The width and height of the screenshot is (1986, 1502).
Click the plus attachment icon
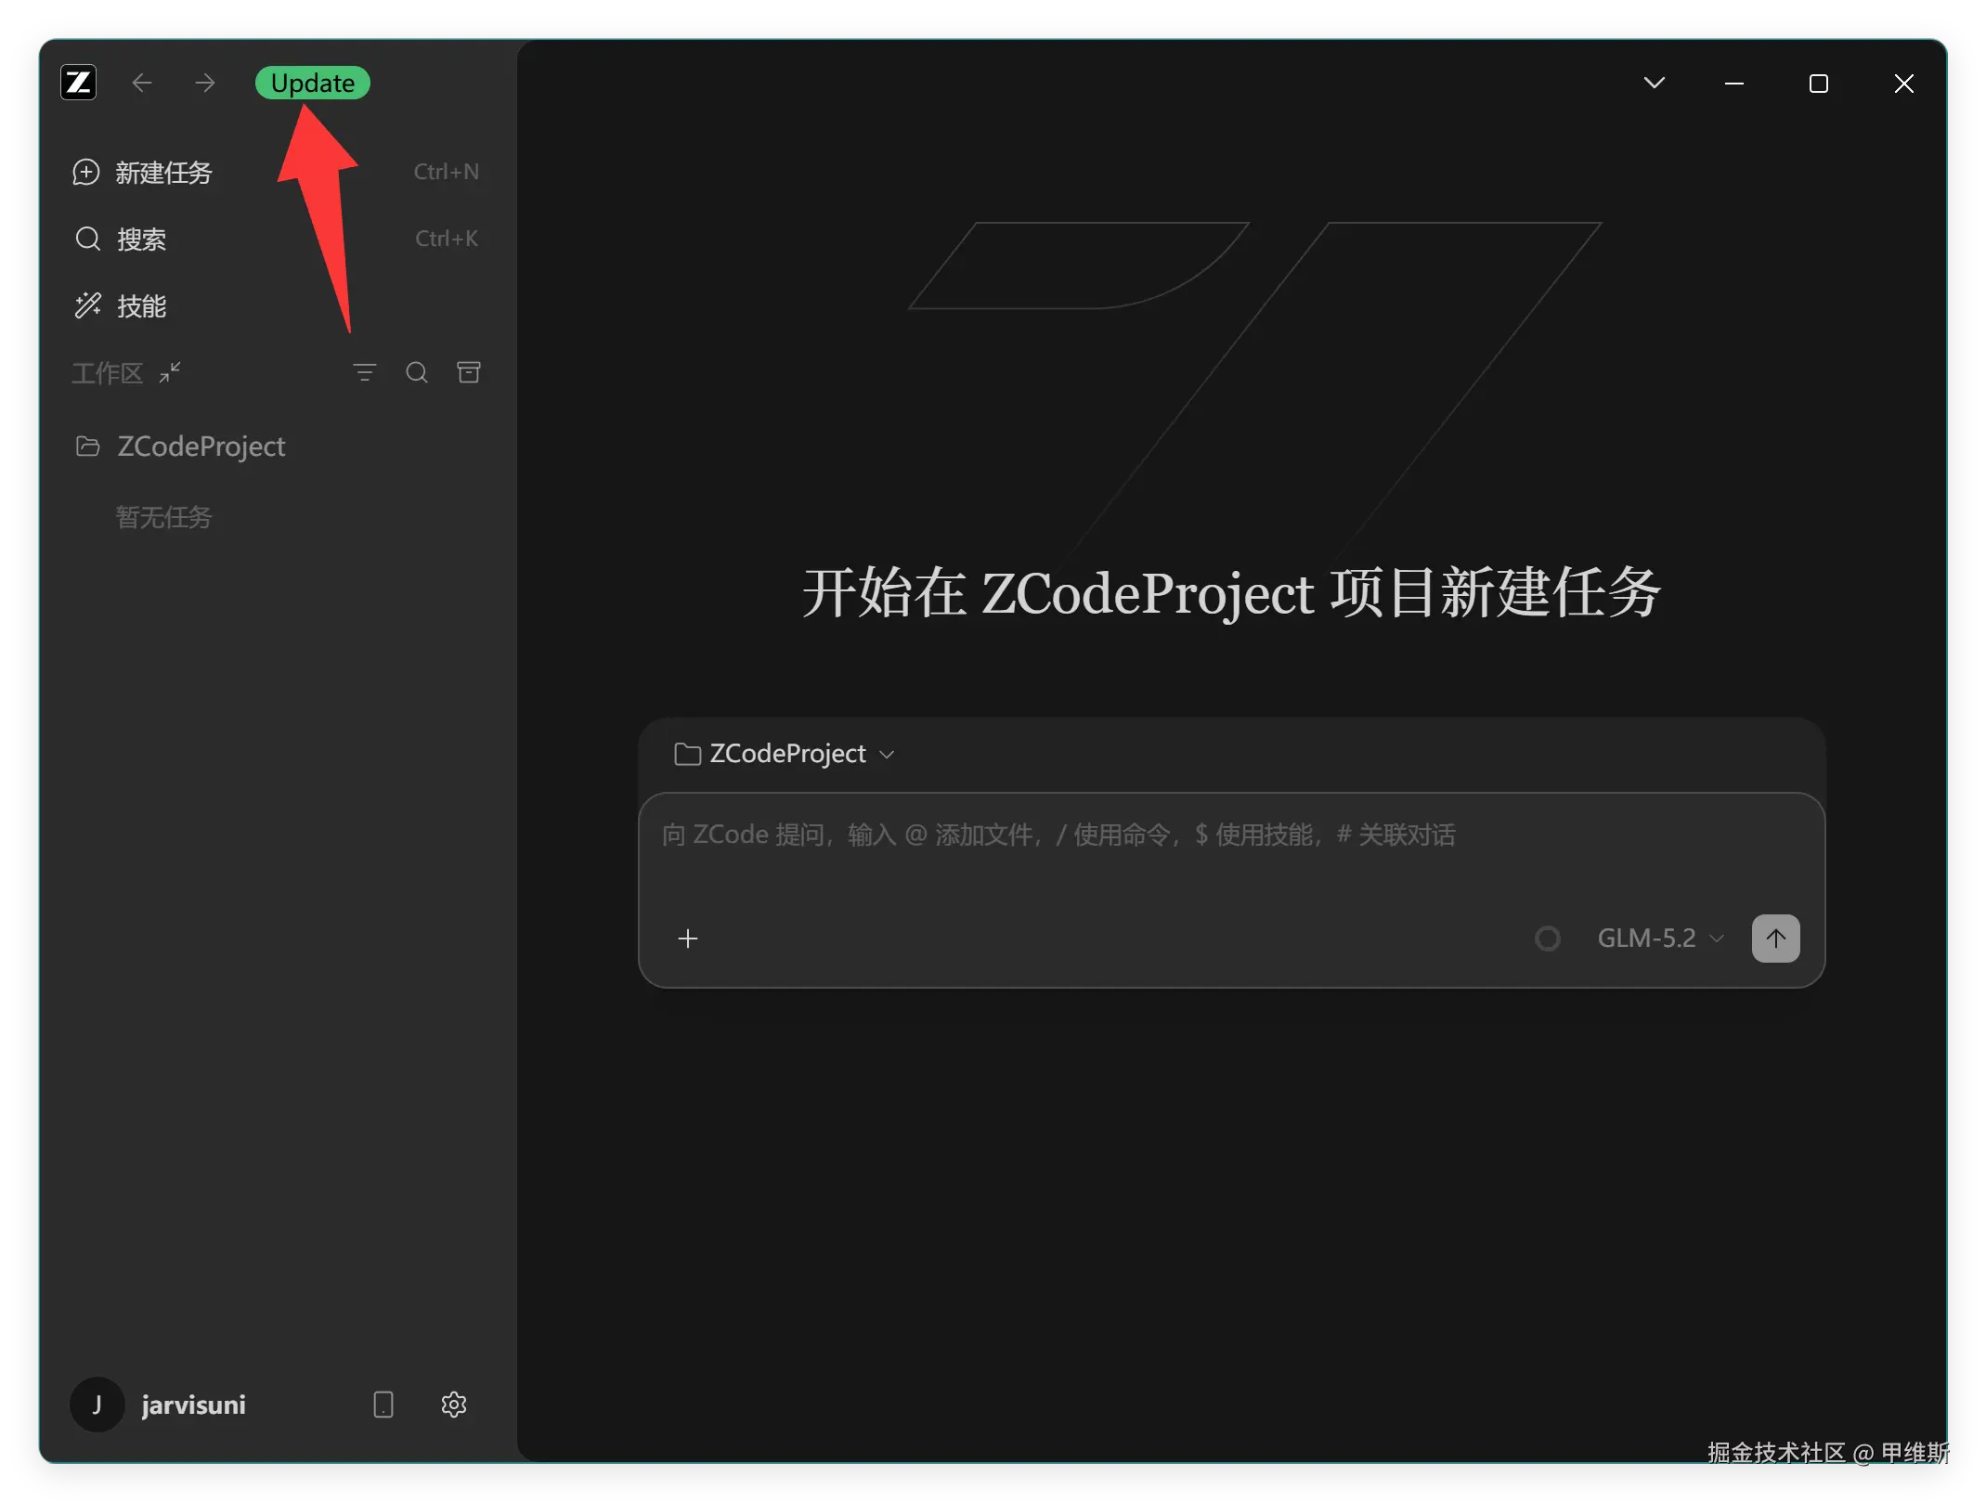688,939
